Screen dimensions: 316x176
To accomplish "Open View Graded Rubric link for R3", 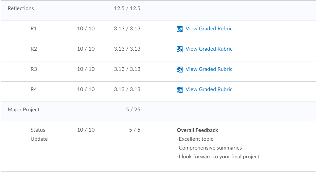I will click(x=209, y=69).
